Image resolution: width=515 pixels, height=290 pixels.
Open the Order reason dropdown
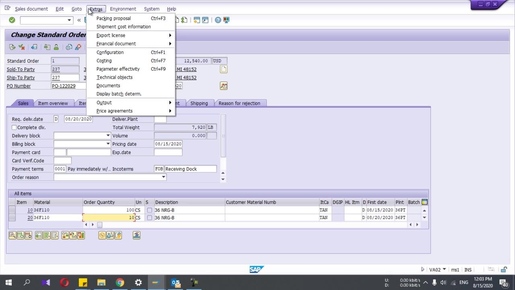(x=163, y=177)
